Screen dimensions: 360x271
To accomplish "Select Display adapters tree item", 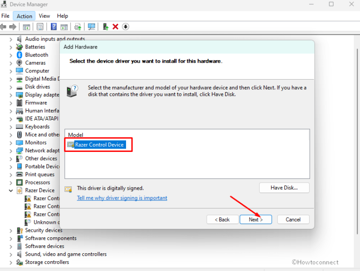I will click(42, 95).
